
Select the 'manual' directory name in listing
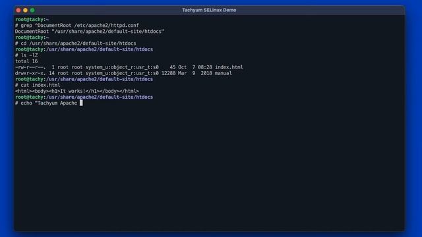[x=223, y=73]
